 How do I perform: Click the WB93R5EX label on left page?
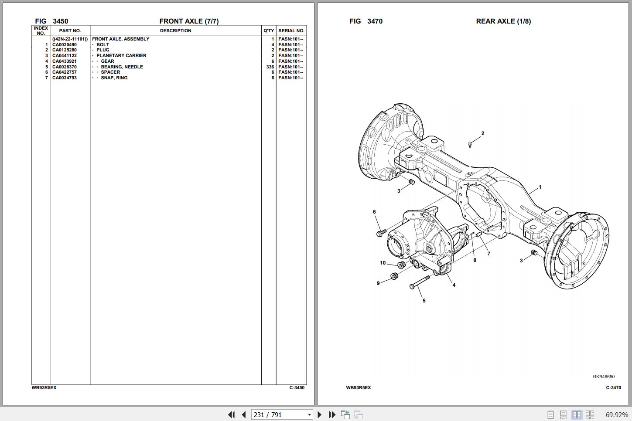click(x=44, y=387)
